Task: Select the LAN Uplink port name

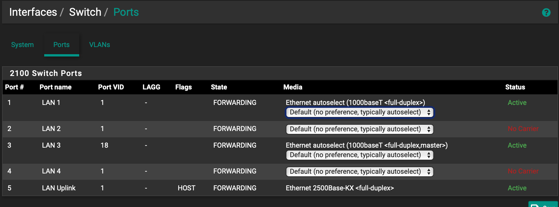Action: 59,188
